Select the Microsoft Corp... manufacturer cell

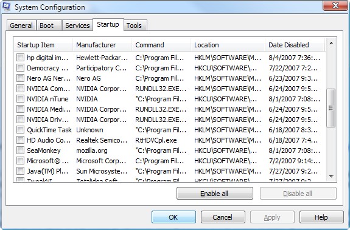tap(101, 161)
